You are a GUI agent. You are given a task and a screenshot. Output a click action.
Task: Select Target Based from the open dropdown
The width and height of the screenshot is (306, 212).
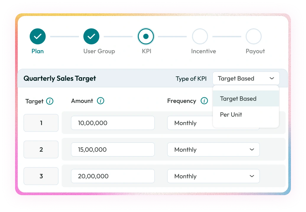point(238,98)
